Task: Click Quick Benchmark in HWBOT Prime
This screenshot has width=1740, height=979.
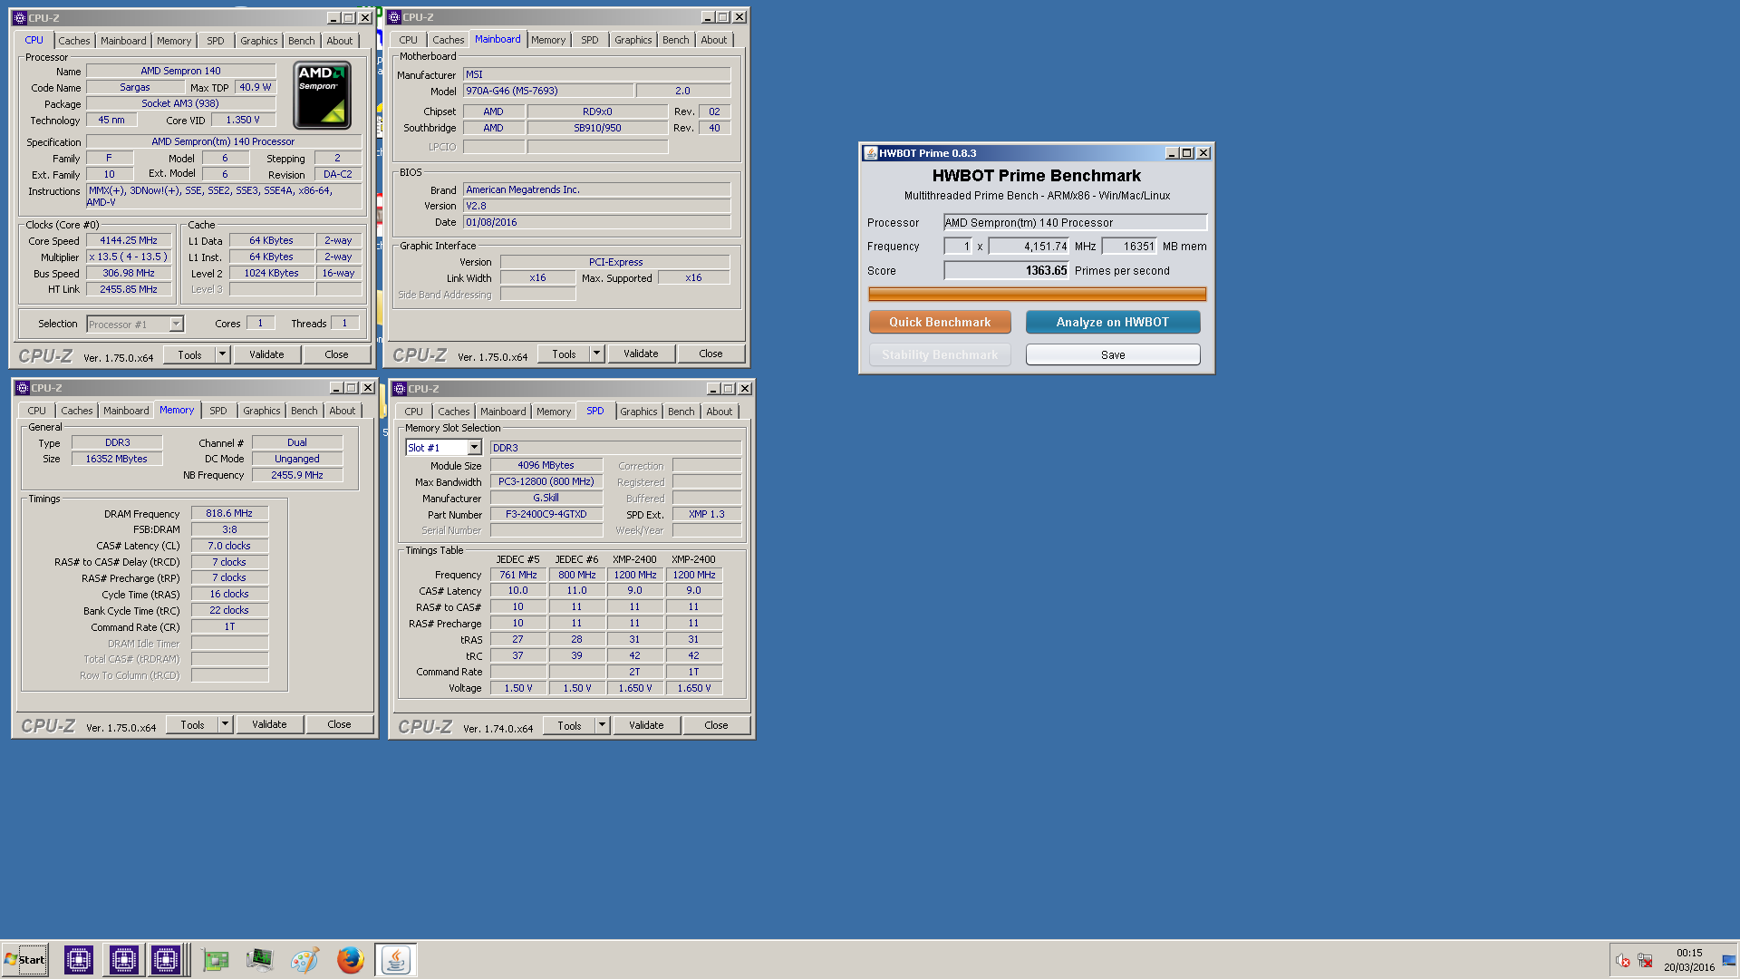Action: [x=940, y=322]
